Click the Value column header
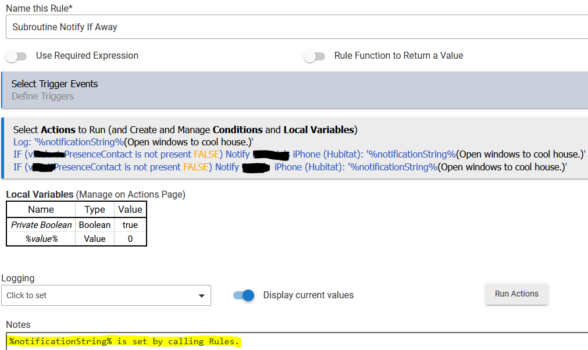The image size is (588, 350). coord(130,210)
